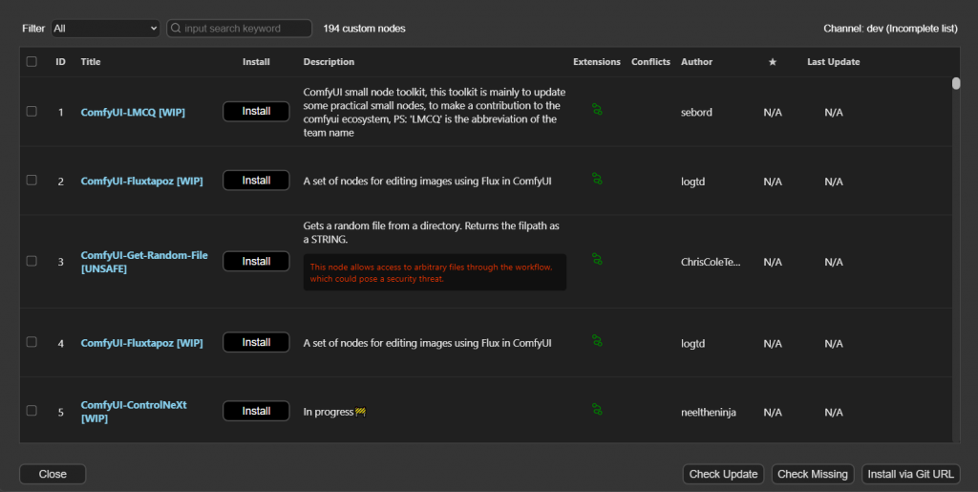Sort by the Last Update column header
The image size is (978, 492).
coord(833,62)
